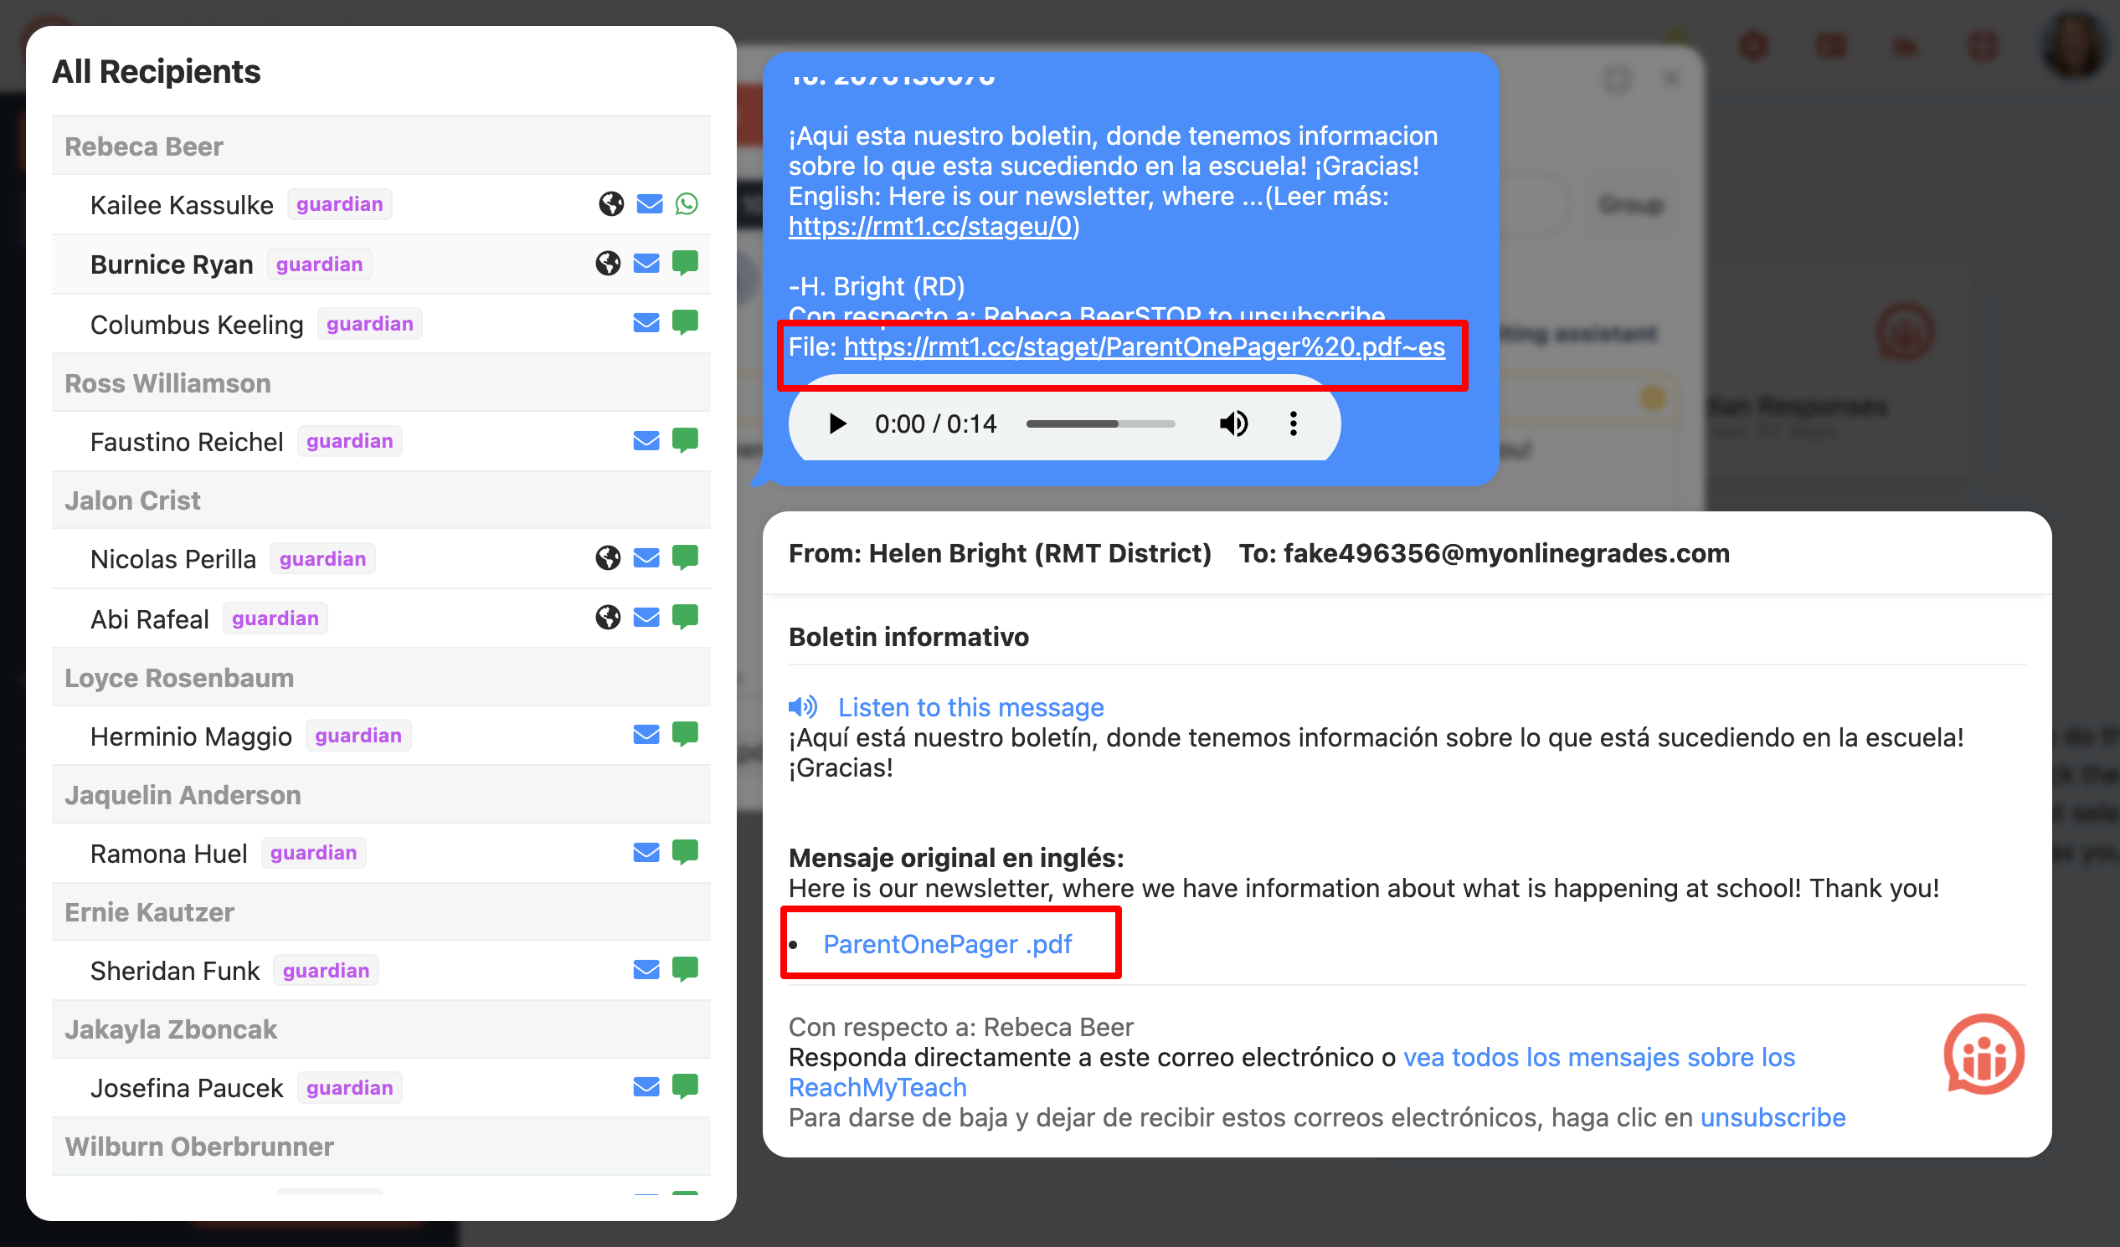Click Kailee Kassulke's WhatsApp icon
The height and width of the screenshot is (1247, 2120).
click(687, 204)
